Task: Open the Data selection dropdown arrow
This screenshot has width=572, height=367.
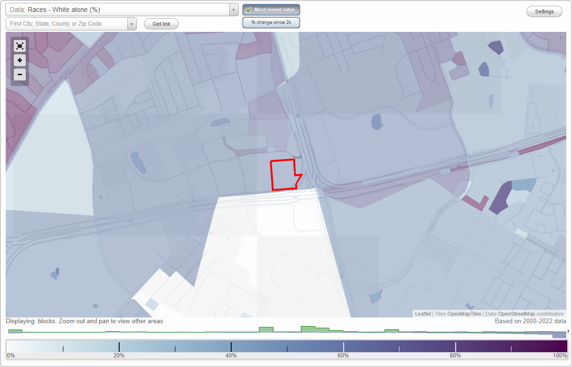Action: (x=234, y=10)
